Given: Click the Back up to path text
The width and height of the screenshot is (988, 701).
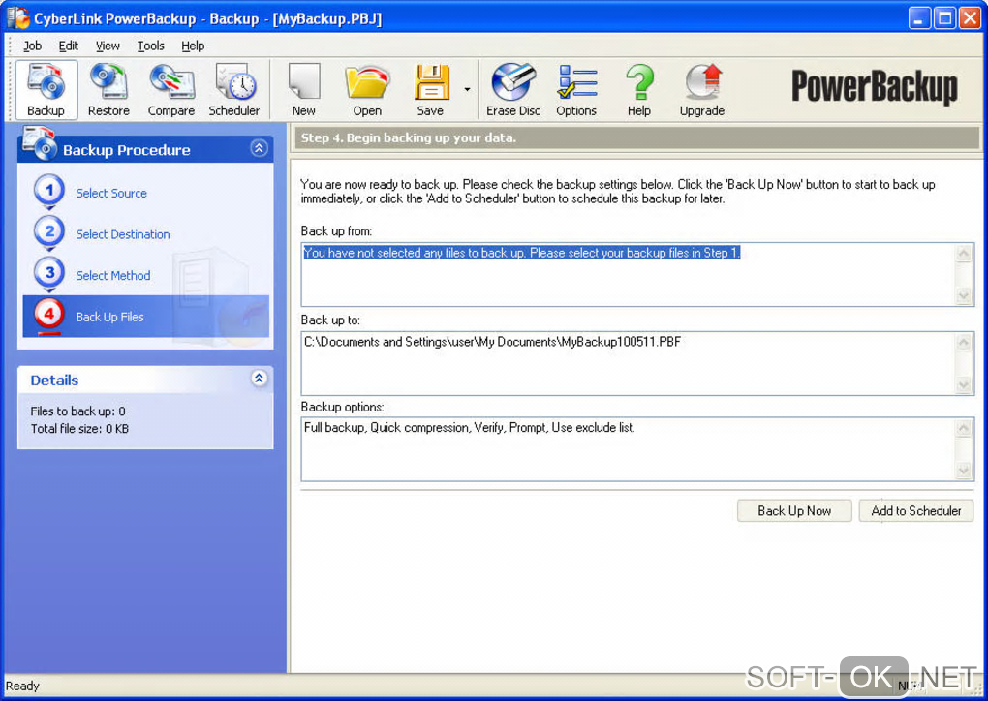Looking at the screenshot, I should click(x=492, y=342).
